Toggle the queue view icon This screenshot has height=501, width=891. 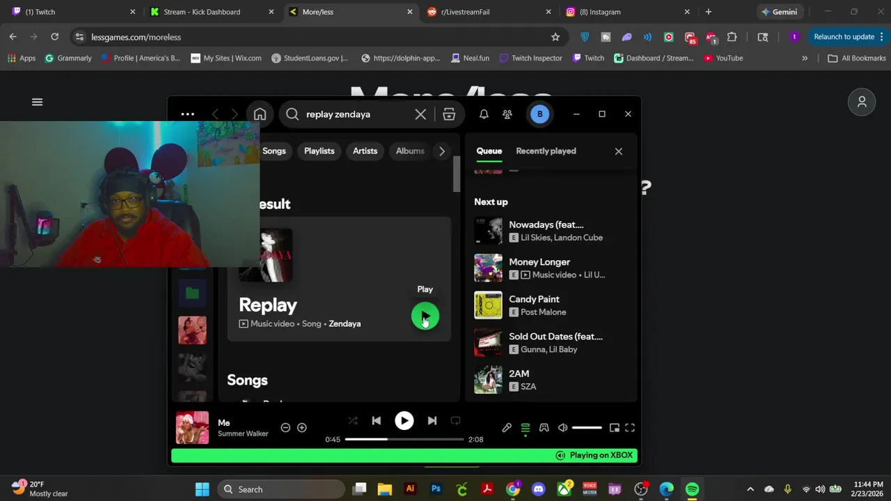(x=526, y=428)
